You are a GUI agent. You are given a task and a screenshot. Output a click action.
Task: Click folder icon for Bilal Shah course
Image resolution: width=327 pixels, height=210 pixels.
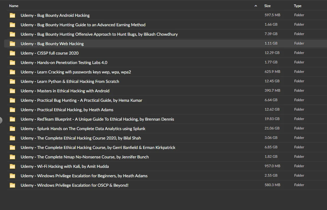point(12,138)
